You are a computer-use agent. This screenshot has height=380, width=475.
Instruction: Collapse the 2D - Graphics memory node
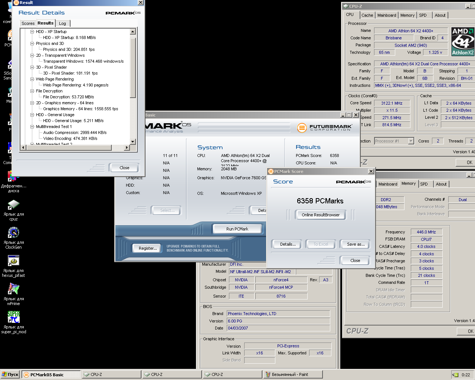(32, 103)
